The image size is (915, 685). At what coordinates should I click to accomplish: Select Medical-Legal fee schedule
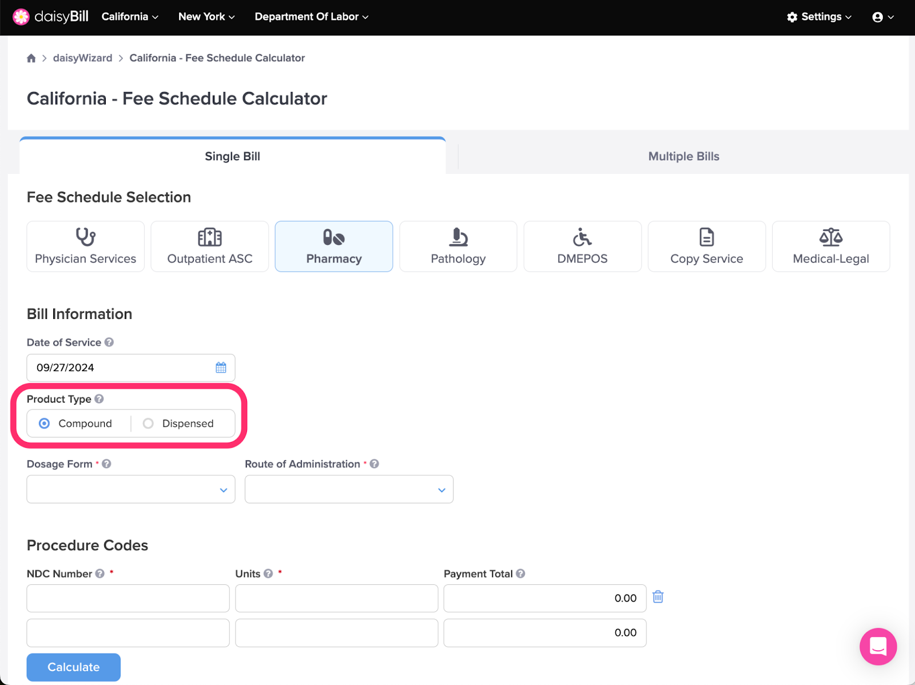click(x=831, y=246)
